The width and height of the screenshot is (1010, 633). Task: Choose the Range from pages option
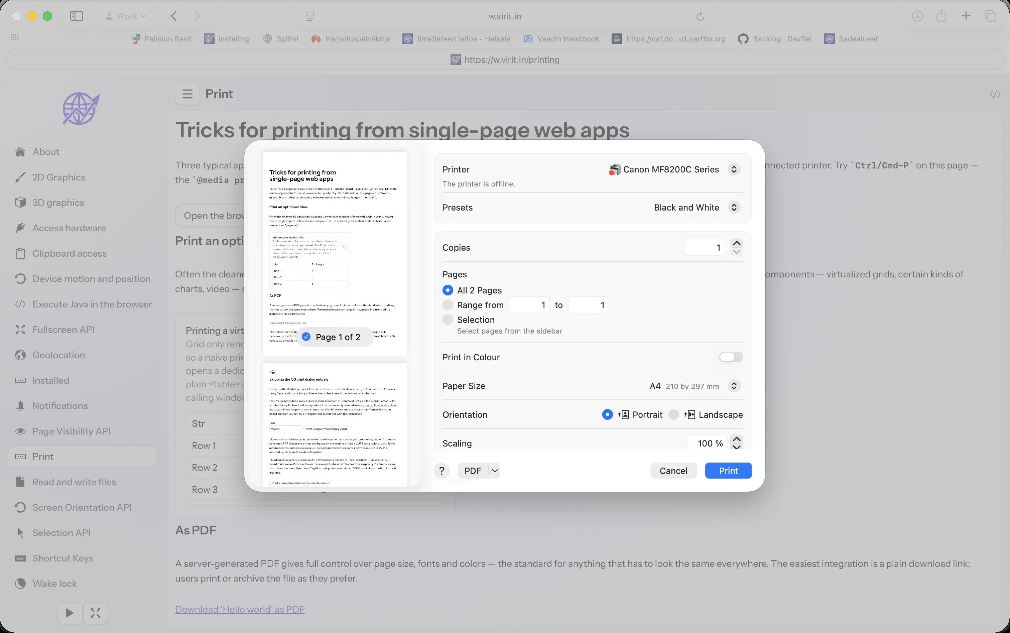click(x=448, y=305)
